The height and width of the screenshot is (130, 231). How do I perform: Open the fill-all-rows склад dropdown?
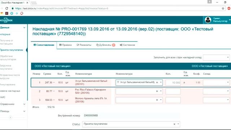(216, 57)
